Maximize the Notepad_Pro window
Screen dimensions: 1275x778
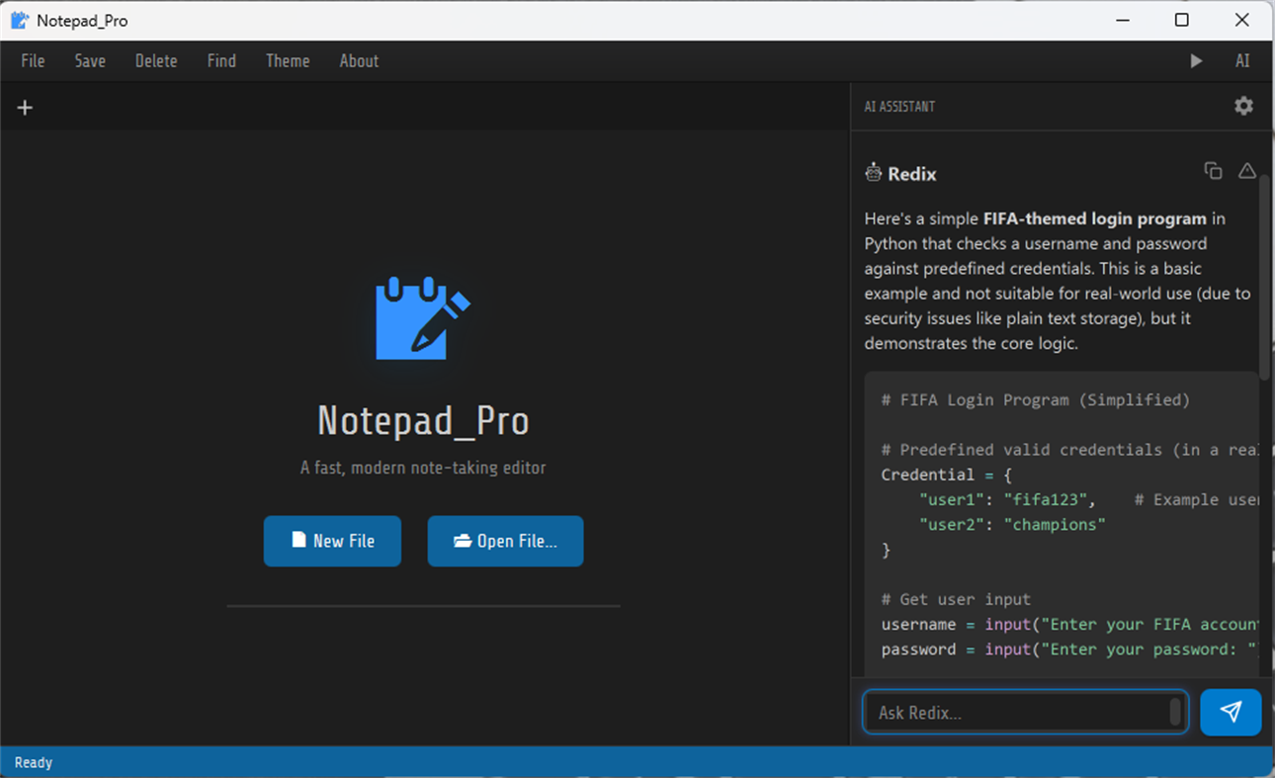click(x=1182, y=20)
